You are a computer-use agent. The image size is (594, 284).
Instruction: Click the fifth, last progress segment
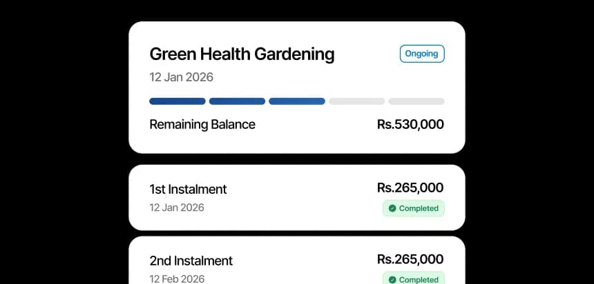coord(416,101)
